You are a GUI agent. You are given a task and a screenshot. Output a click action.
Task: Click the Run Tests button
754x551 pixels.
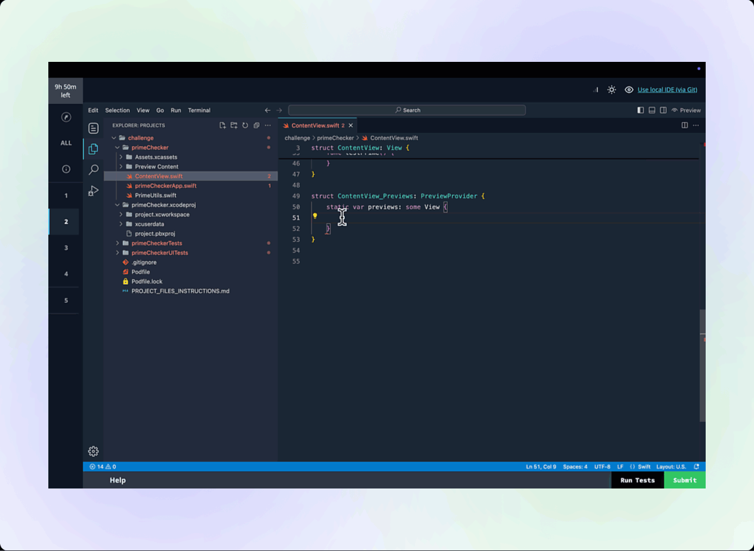(x=637, y=480)
